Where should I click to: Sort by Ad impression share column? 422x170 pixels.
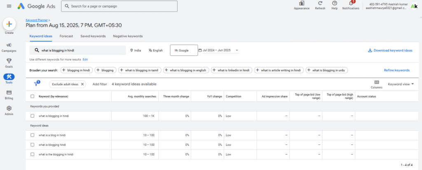[274, 96]
